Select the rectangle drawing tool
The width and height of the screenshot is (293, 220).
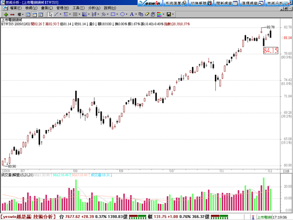coord(113,14)
